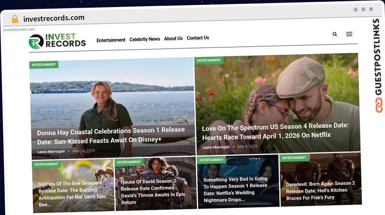385x215 pixels.
Task: Click the investrecords.com address bar URL
Action: [54, 18]
